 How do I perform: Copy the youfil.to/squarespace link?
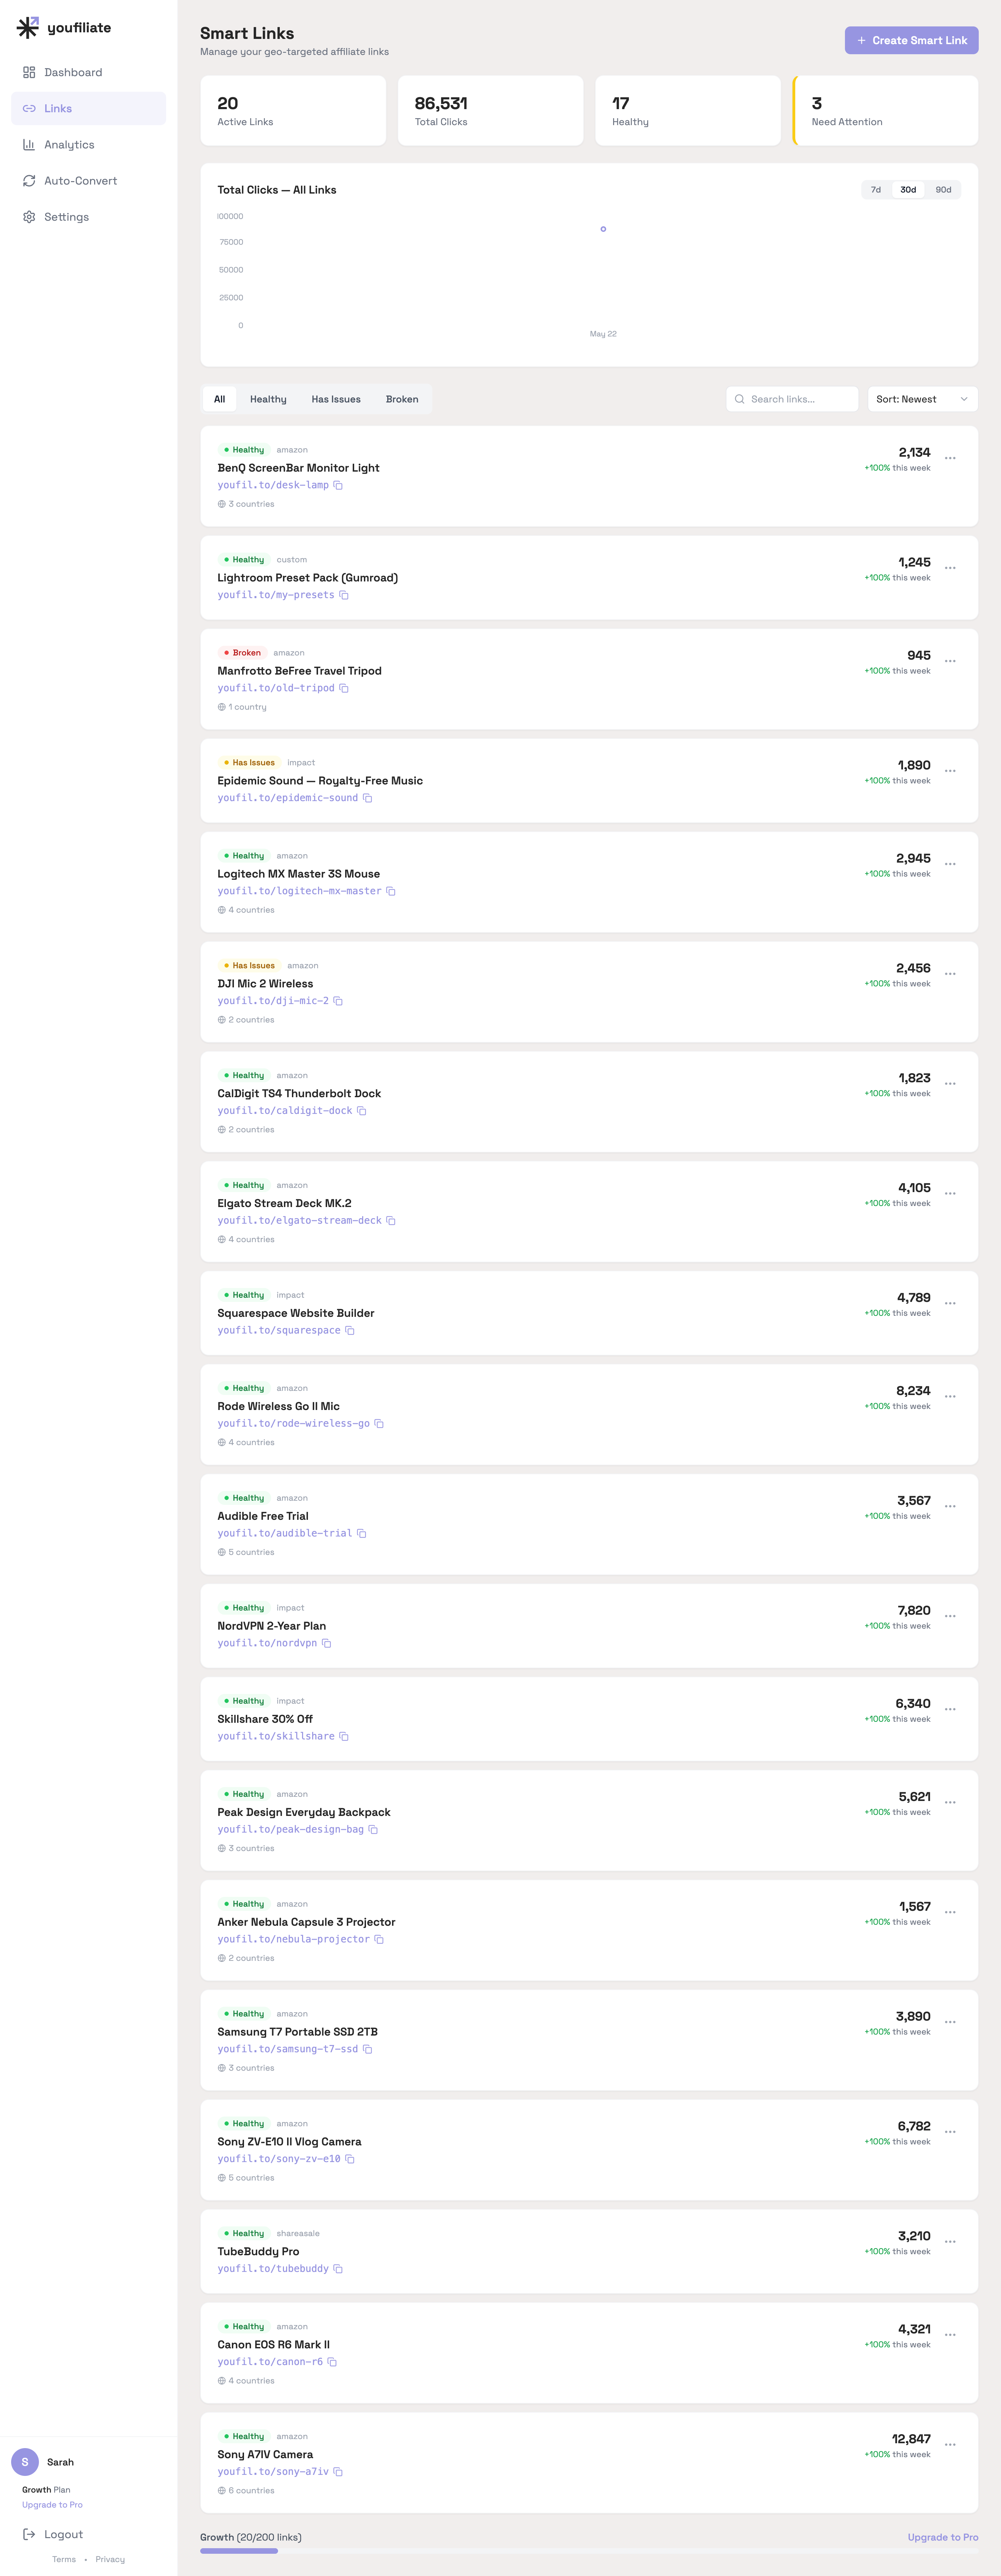pos(350,1331)
